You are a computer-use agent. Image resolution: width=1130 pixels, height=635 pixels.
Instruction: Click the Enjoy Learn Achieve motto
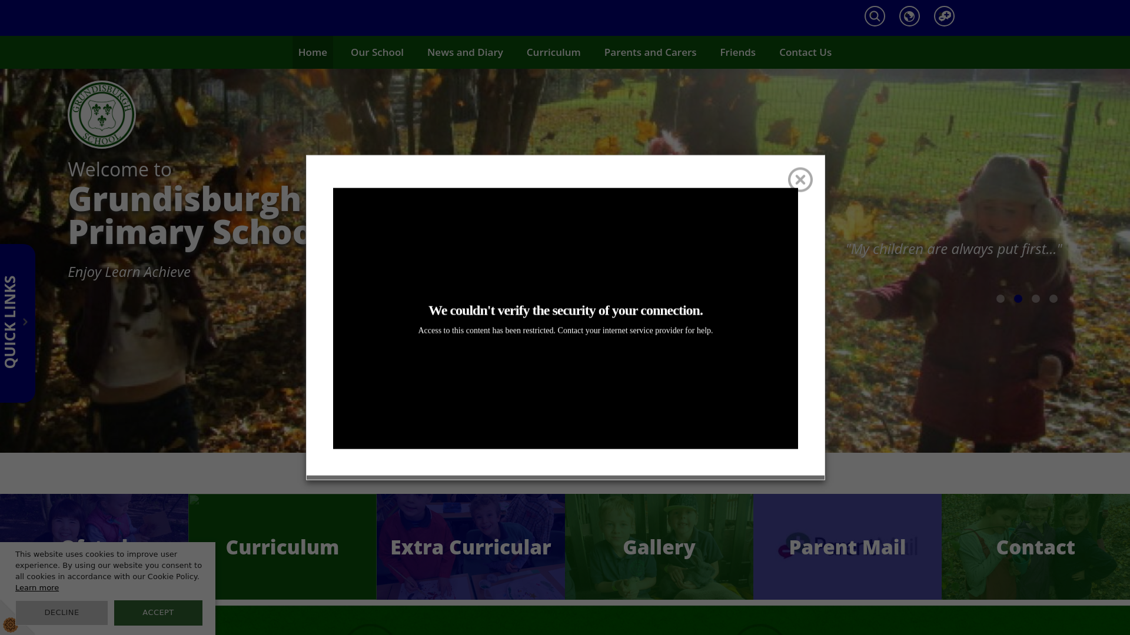129,272
